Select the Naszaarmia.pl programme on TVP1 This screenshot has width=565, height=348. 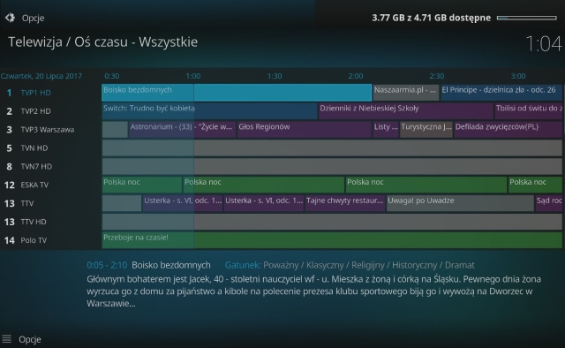(406, 93)
